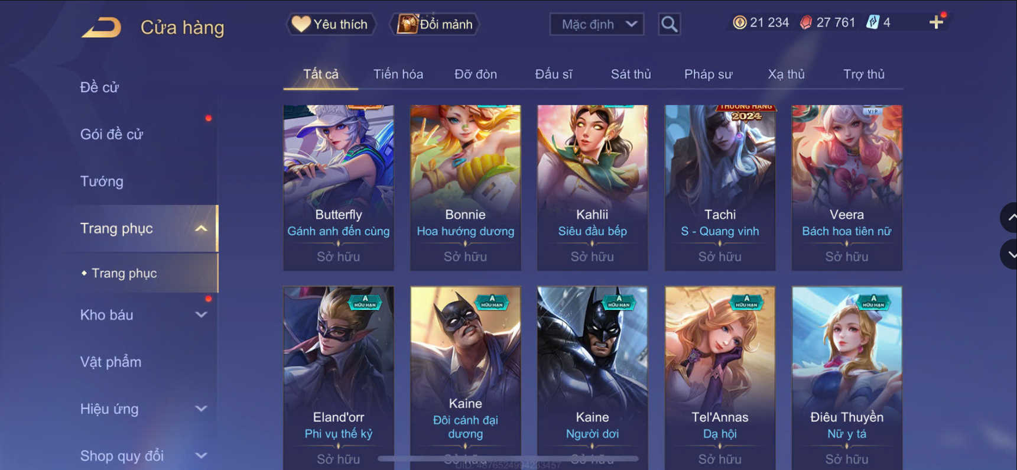
Task: Tap the plus icon to add currency
Action: pyautogui.click(x=936, y=22)
